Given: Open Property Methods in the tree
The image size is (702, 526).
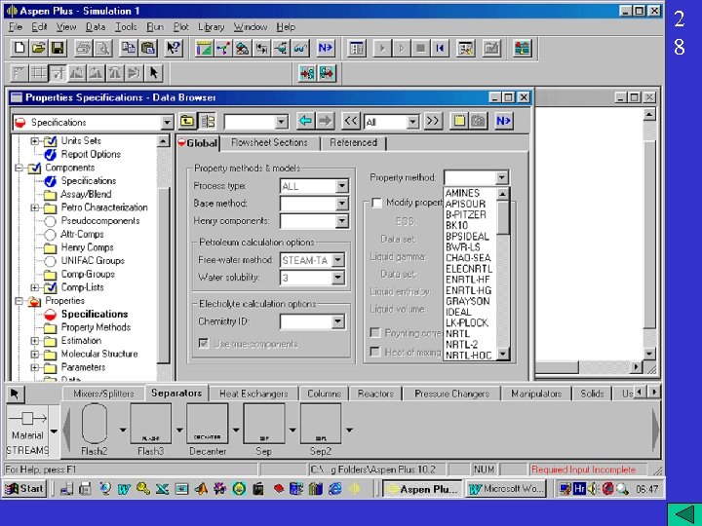Looking at the screenshot, I should [95, 327].
